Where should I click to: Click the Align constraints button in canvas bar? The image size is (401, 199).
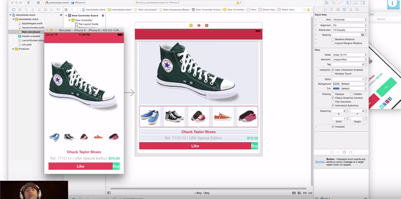[299, 193]
